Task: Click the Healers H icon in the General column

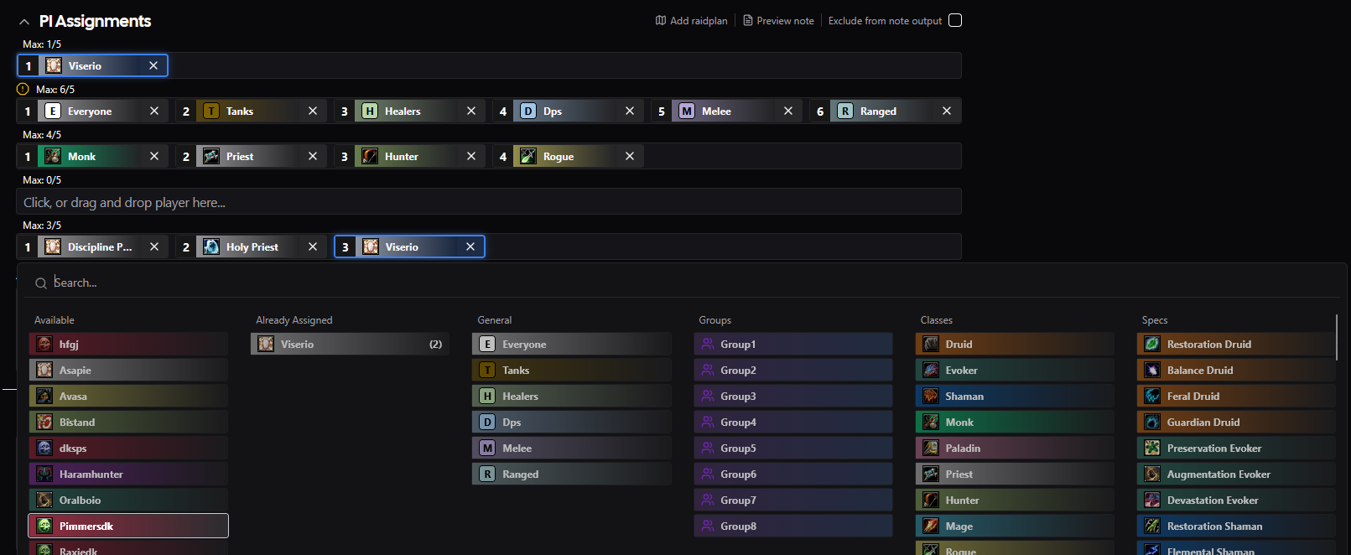Action: 487,397
